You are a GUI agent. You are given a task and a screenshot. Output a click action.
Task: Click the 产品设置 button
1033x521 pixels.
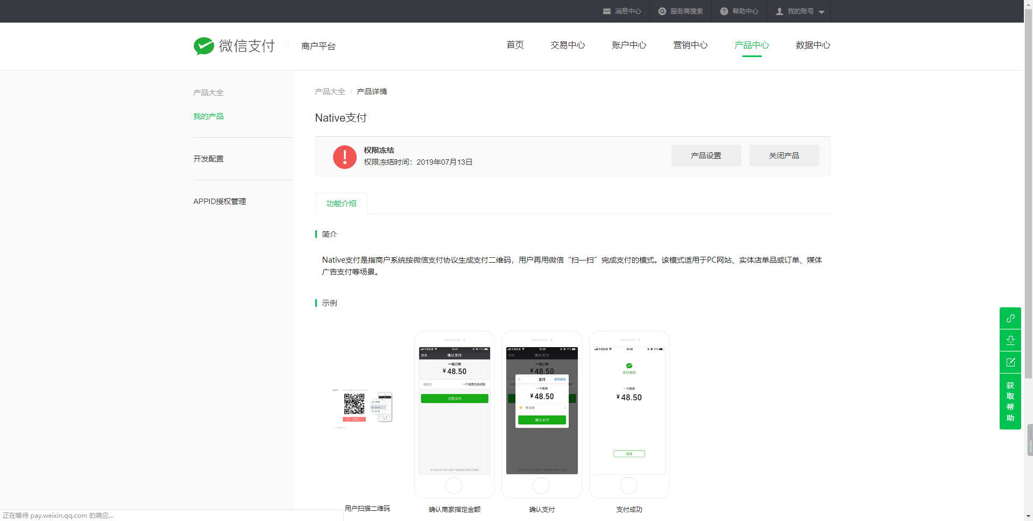(x=706, y=156)
